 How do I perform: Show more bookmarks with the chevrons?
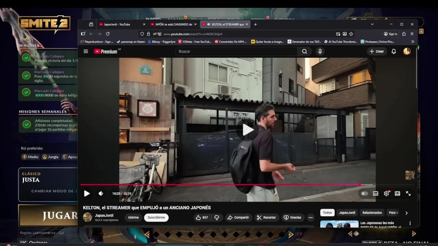click(x=413, y=42)
